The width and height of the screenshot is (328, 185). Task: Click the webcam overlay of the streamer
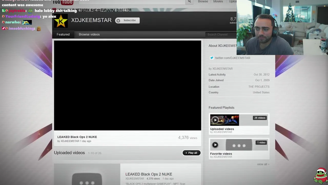coord(282,27)
